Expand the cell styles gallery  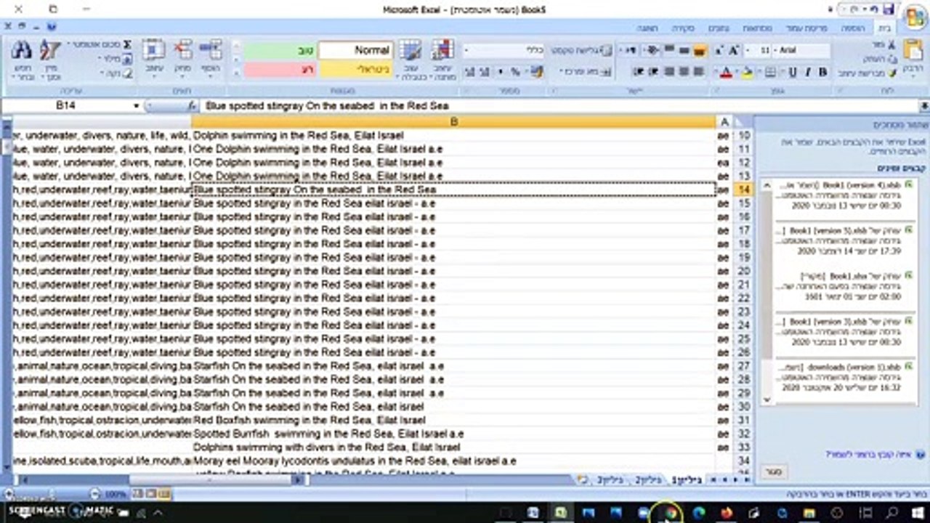point(236,73)
